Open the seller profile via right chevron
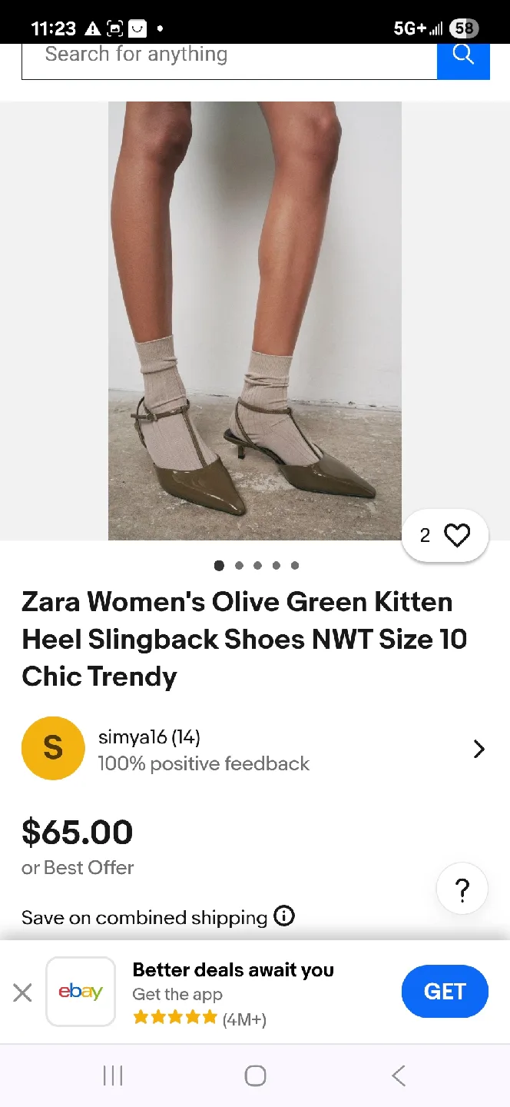Viewport: 510px width, 1107px height. tap(479, 748)
